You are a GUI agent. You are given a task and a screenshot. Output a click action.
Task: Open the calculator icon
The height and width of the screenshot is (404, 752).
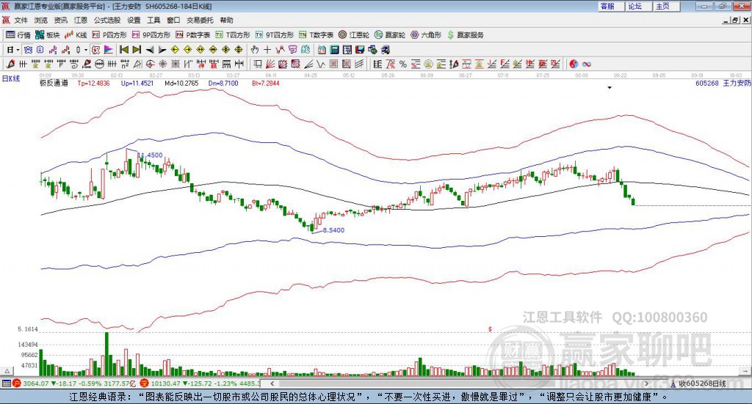point(334,50)
